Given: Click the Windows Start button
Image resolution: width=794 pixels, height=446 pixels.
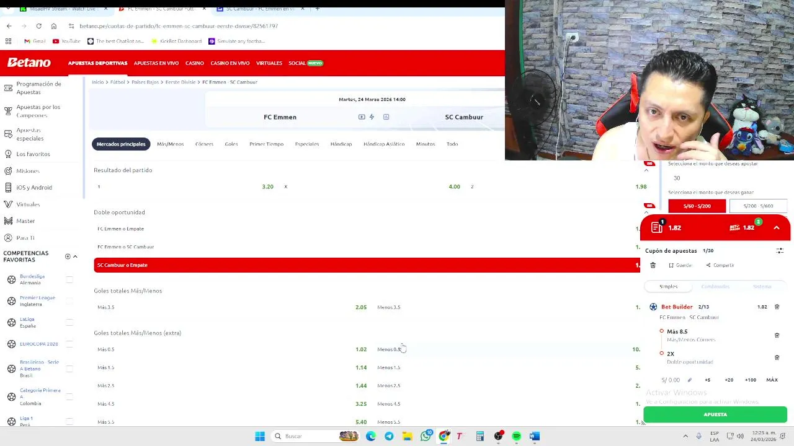Looking at the screenshot, I should [260, 436].
